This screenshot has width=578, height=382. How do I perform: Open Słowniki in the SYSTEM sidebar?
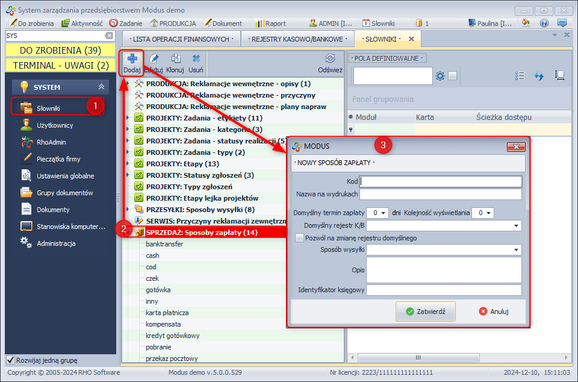click(x=48, y=108)
